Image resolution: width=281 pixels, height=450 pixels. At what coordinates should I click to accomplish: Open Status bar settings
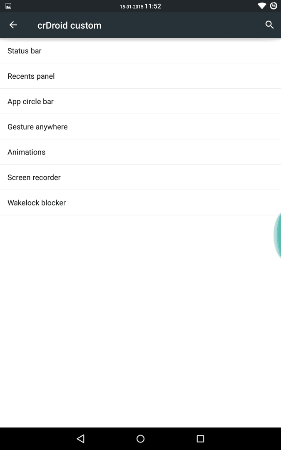pos(141,51)
